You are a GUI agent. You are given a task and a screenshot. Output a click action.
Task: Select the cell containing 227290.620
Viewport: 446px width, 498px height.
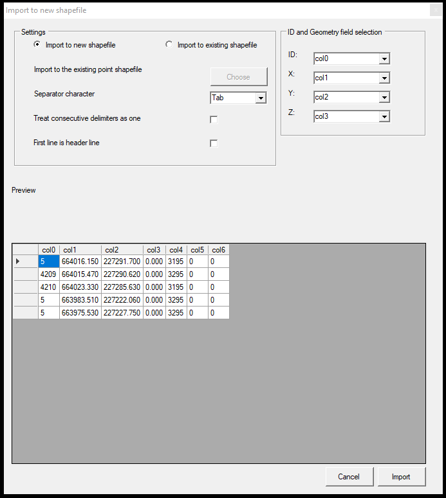[x=122, y=274]
